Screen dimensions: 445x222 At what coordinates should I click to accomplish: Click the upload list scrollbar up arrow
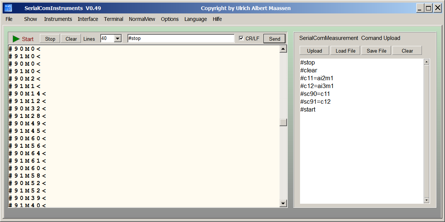(426, 62)
